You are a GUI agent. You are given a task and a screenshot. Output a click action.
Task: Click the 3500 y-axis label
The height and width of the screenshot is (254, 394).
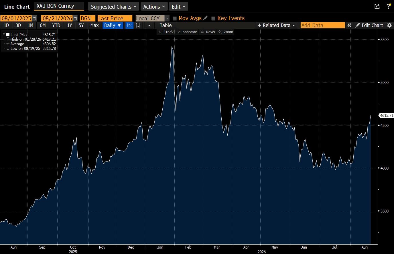point(385,211)
